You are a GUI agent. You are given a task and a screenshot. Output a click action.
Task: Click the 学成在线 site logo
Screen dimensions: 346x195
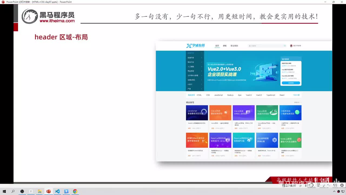point(195,46)
